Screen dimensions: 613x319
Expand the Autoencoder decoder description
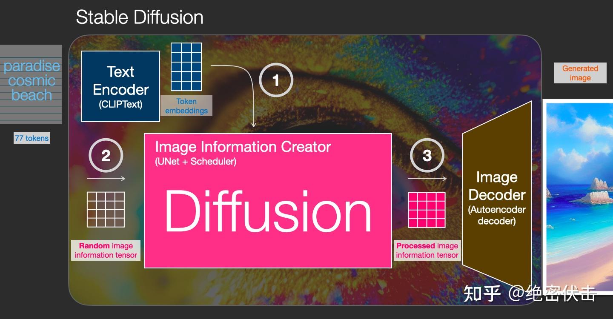(x=496, y=215)
